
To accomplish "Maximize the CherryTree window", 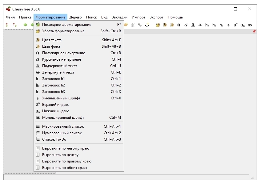I will 235,9.
